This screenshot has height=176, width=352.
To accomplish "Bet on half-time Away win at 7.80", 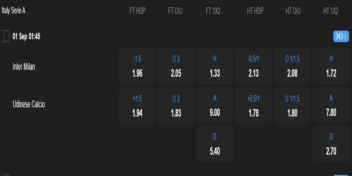I will click(331, 106).
